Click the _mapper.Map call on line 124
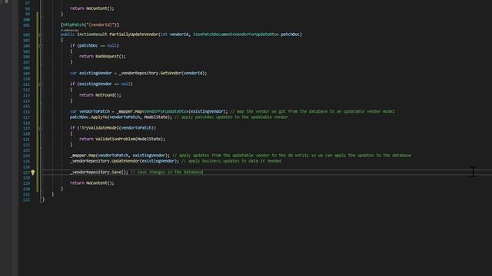The height and width of the screenshot is (276, 492). [120, 156]
